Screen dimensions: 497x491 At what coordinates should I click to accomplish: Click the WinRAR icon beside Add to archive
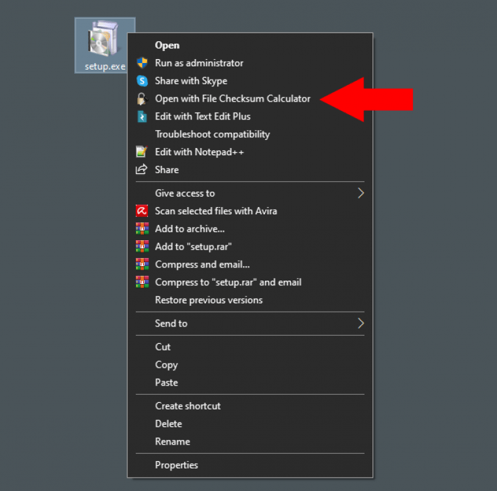tap(142, 229)
